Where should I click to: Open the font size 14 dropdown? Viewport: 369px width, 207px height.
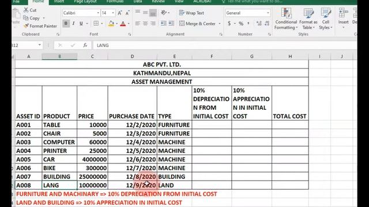click(x=113, y=13)
